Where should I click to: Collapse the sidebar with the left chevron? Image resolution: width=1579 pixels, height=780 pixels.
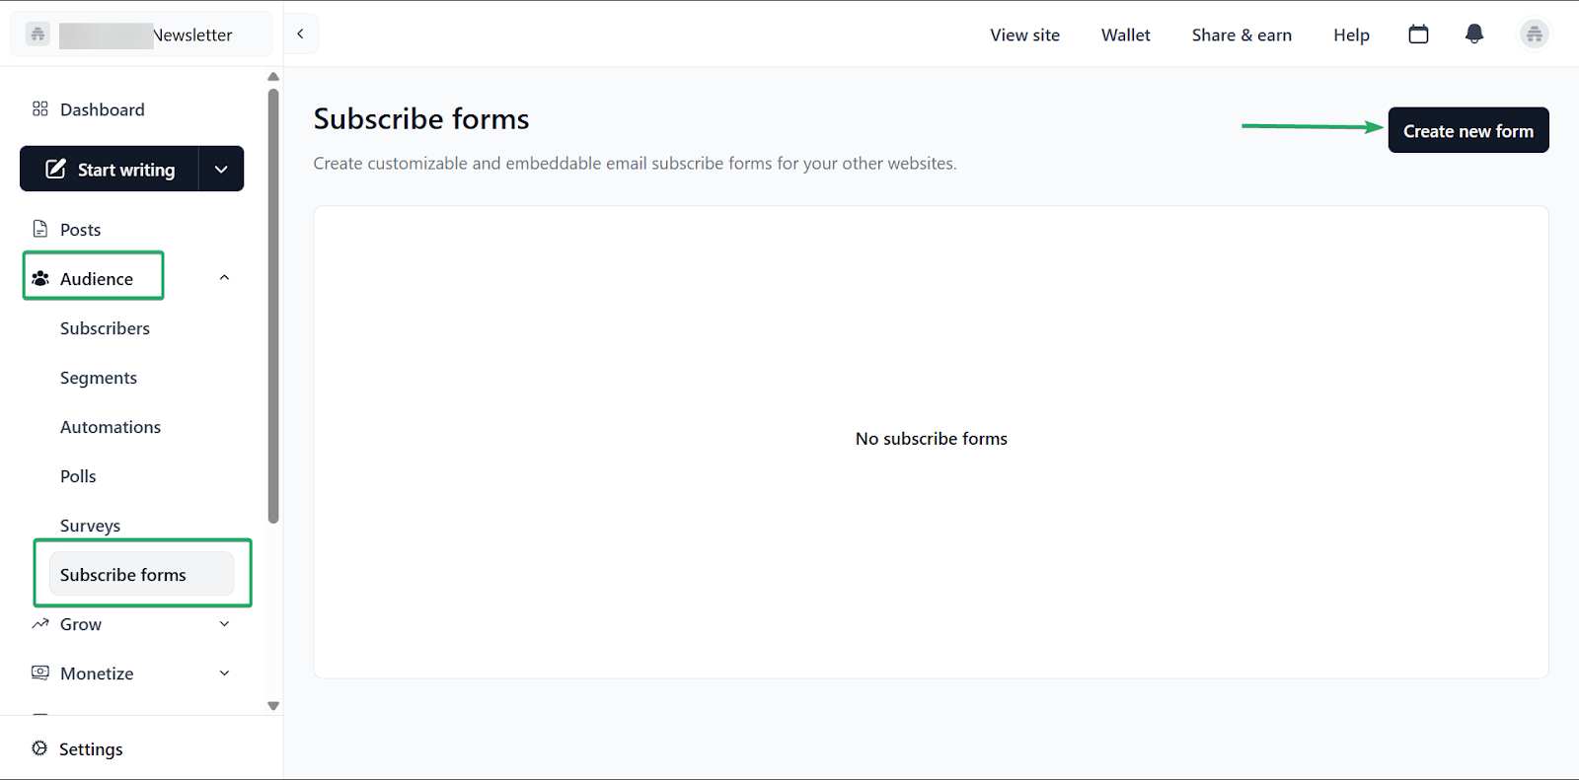[300, 33]
